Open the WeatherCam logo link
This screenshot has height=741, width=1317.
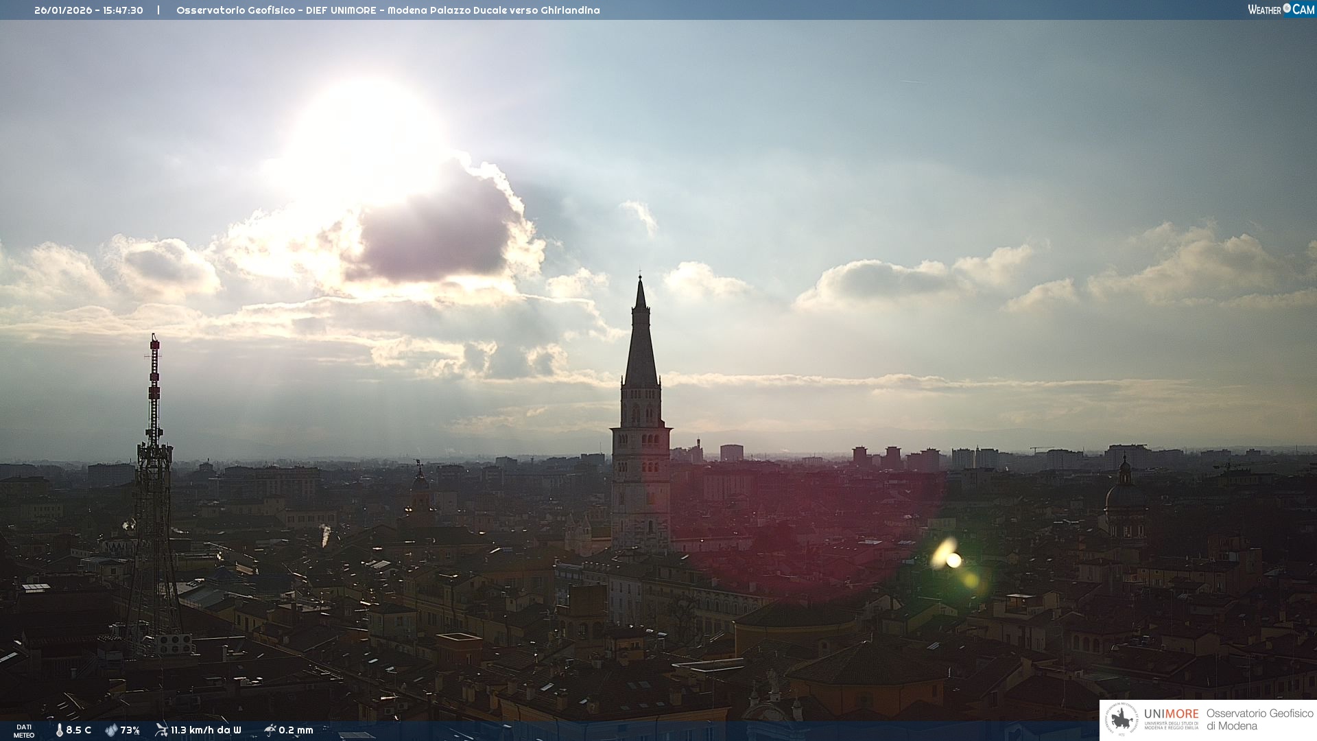point(1281,10)
